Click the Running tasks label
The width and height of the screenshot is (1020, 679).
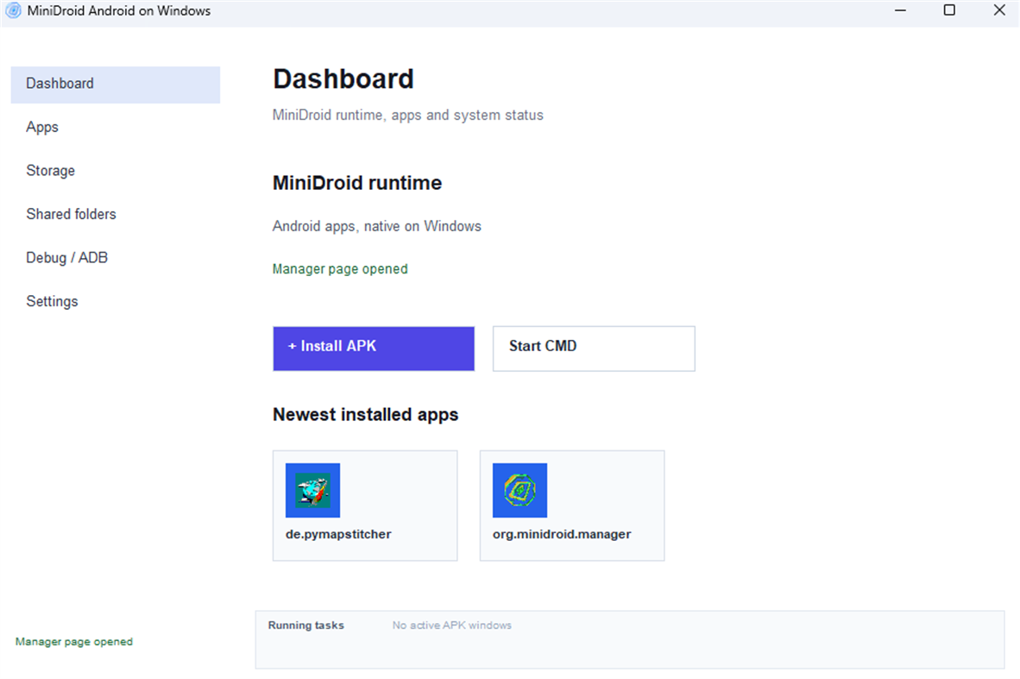tap(305, 625)
